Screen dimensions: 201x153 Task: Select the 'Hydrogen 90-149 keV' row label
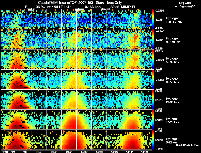173,40
